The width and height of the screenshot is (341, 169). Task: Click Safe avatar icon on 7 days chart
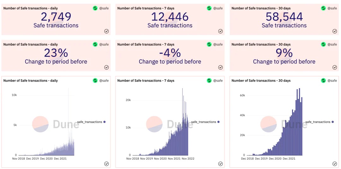tap(209, 81)
